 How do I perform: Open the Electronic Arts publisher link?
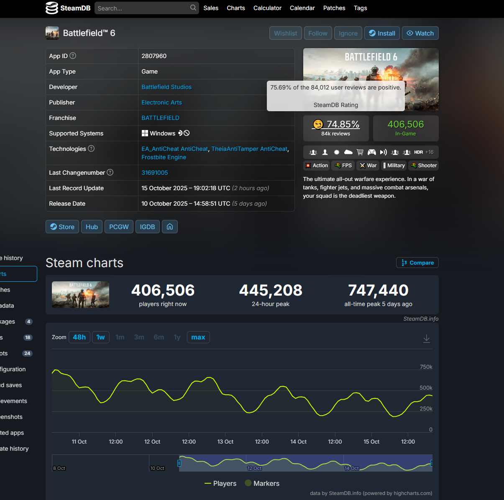(x=161, y=102)
